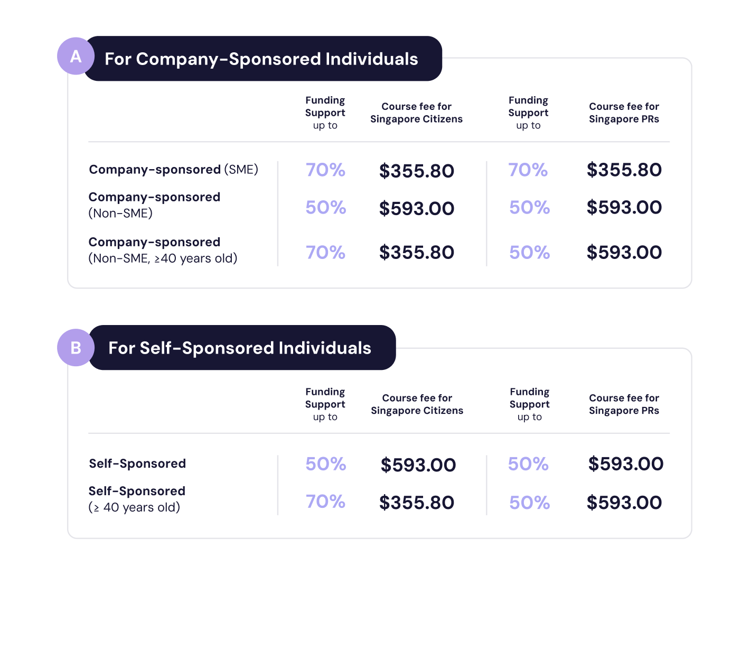The width and height of the screenshot is (731, 649).
Task: Select the For Self-Sponsored Individuals header
Action: 241,348
